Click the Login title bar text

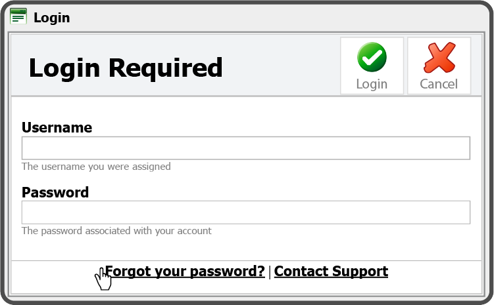tap(52, 18)
